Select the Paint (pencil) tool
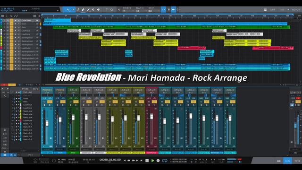Screen dimensions: 302x170 [78, 9]
